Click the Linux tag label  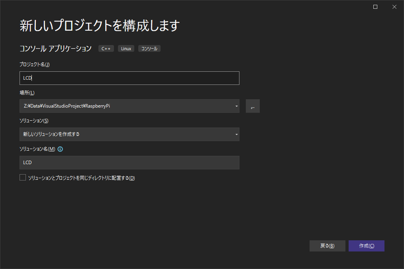tap(126, 49)
